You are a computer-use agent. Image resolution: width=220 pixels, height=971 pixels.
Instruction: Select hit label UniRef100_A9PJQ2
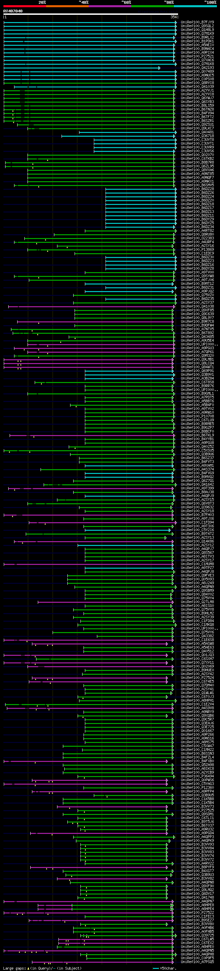[197, 291]
